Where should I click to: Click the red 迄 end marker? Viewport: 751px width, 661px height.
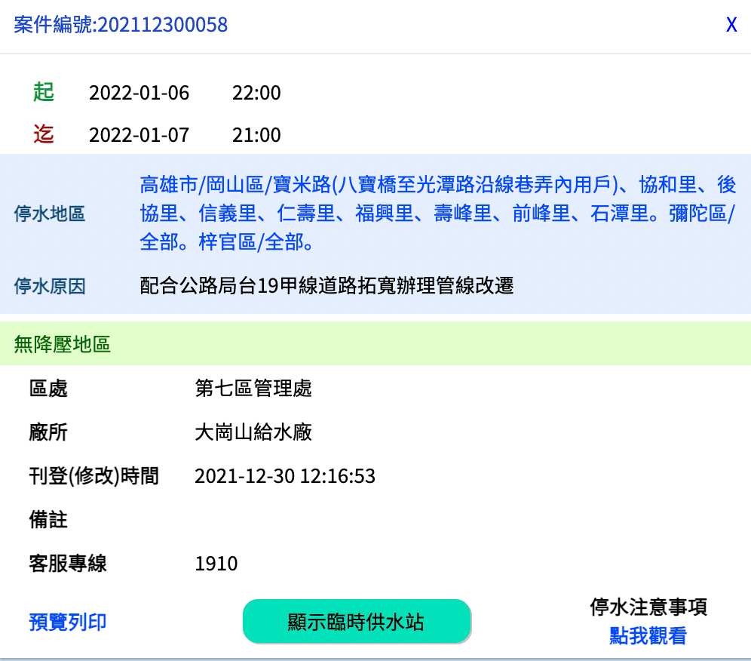[44, 134]
